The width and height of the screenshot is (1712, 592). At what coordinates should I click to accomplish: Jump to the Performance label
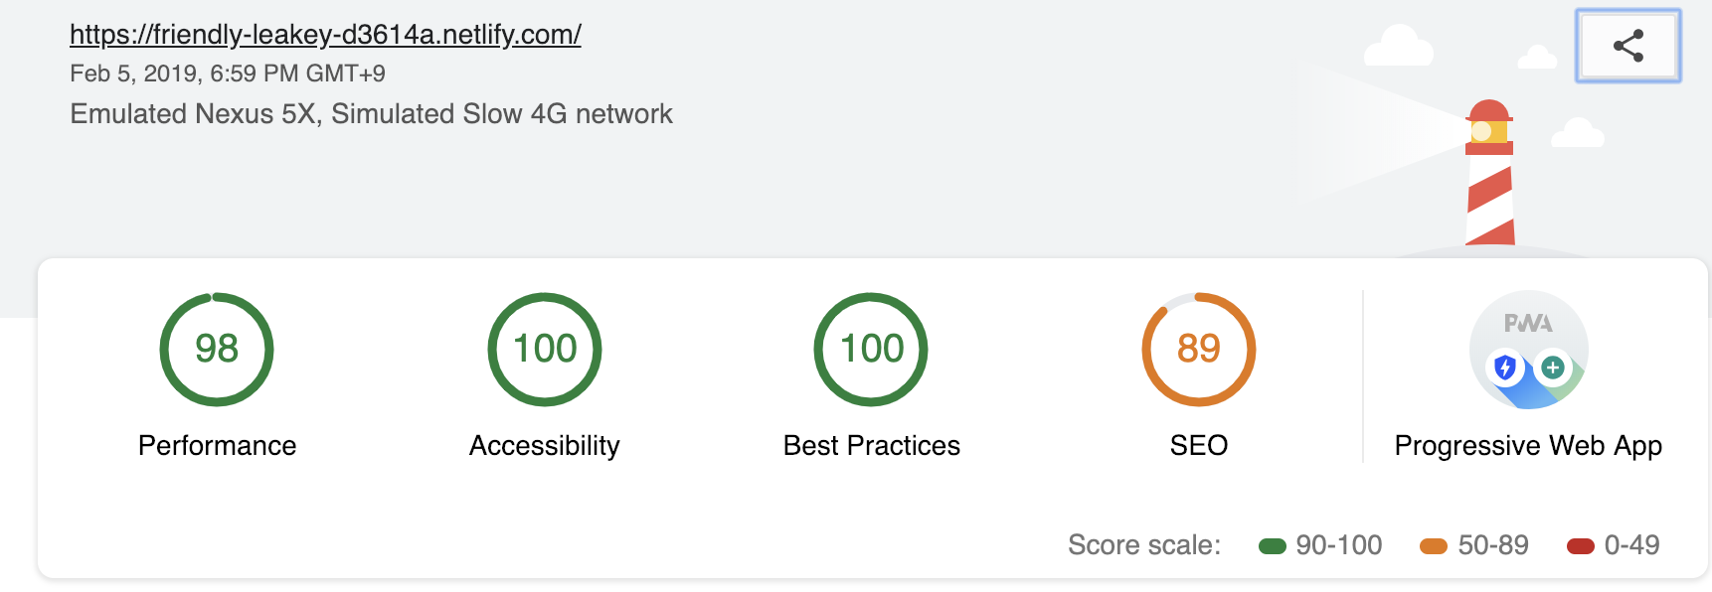coord(217,445)
